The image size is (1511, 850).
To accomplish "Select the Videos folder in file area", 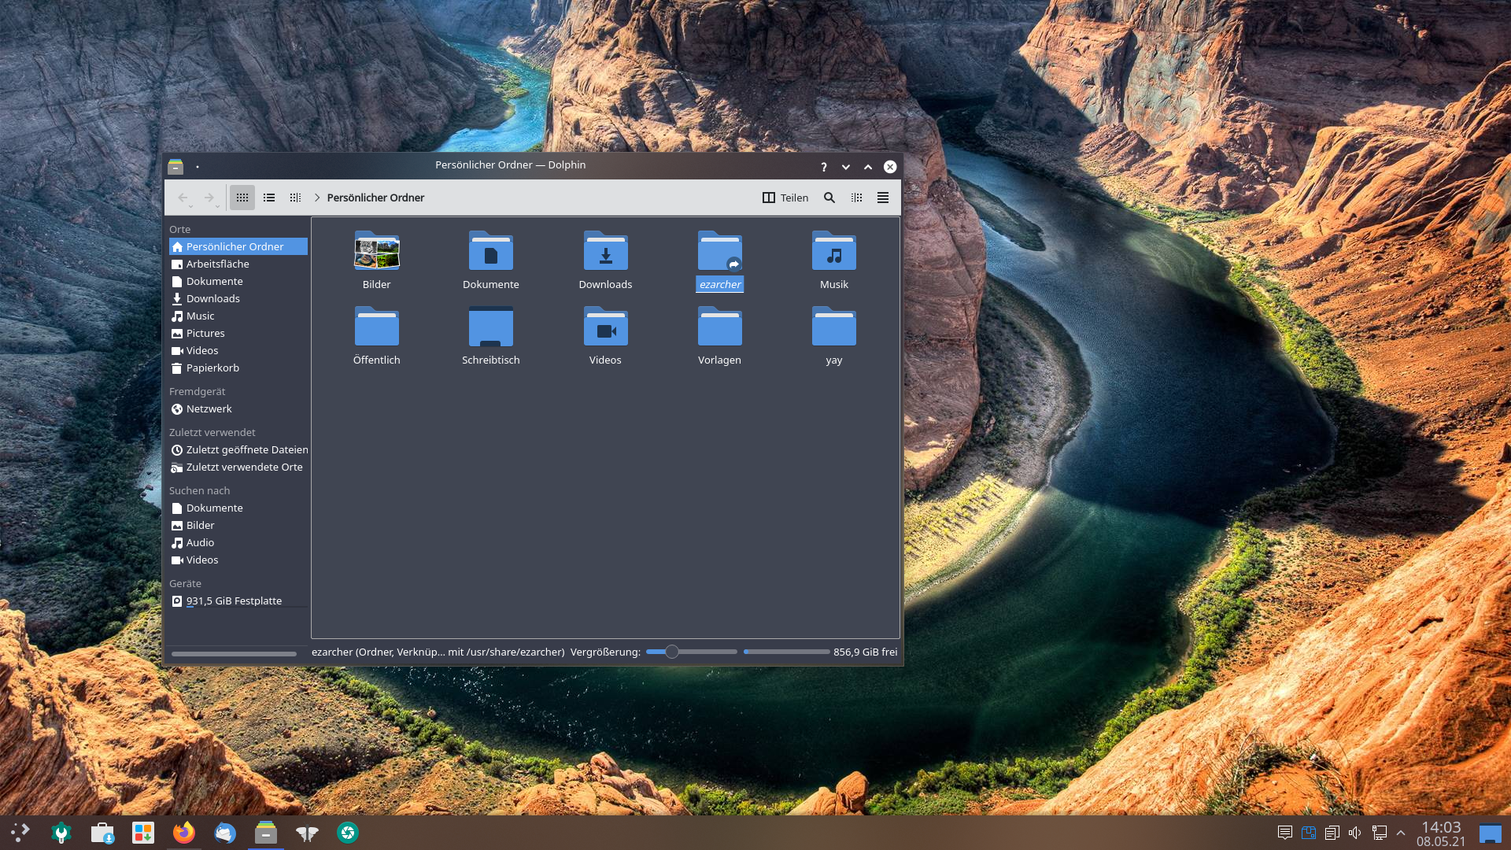I will 605,328.
